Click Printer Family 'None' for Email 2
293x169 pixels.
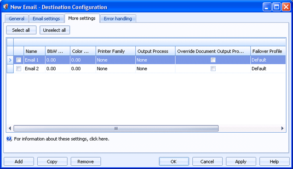point(115,68)
